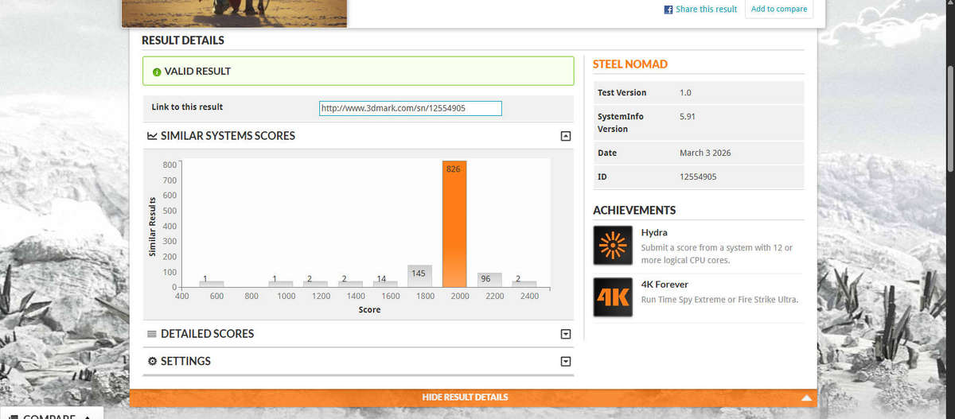Click Add to compare button

coord(779,10)
